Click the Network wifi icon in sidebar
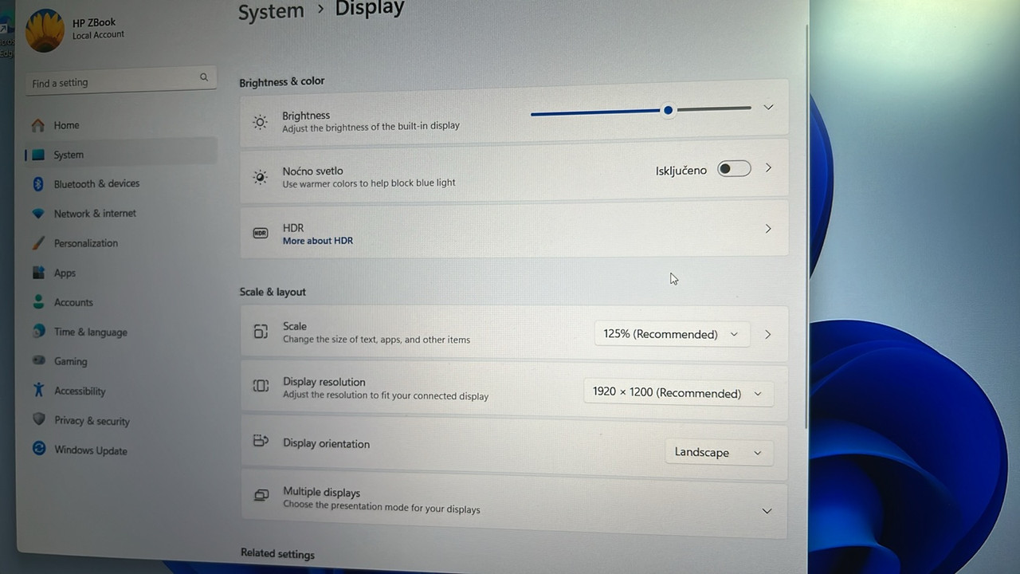The height and width of the screenshot is (574, 1020). click(x=37, y=214)
